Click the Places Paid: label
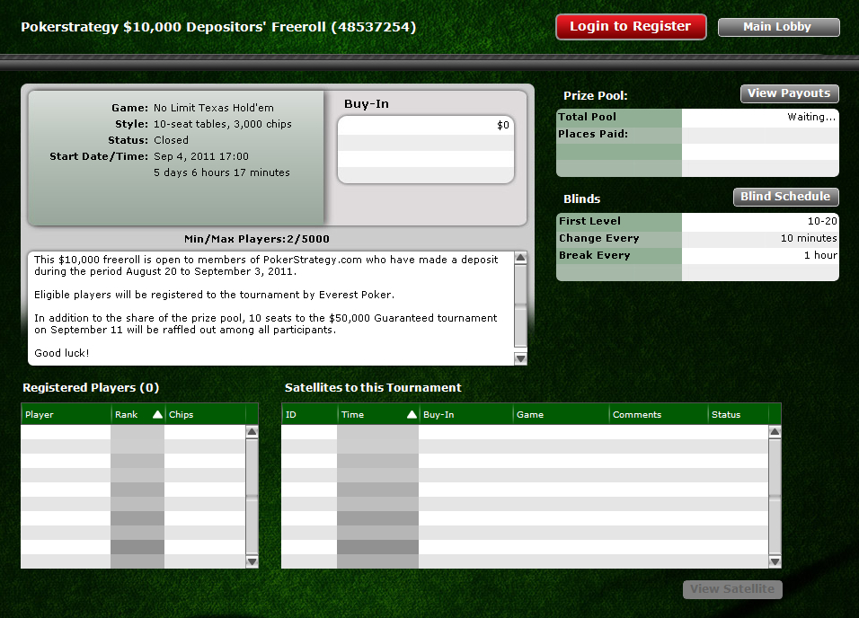The height and width of the screenshot is (618, 859). pos(593,134)
